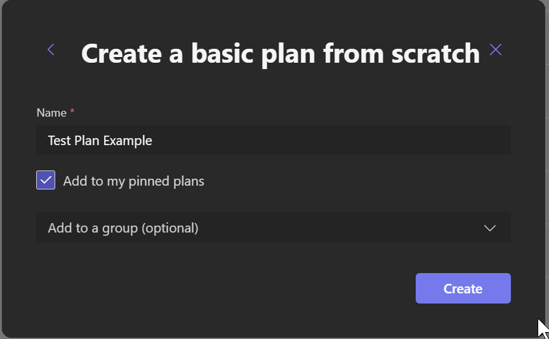
Task: Click the Name field label
Action: tap(51, 113)
